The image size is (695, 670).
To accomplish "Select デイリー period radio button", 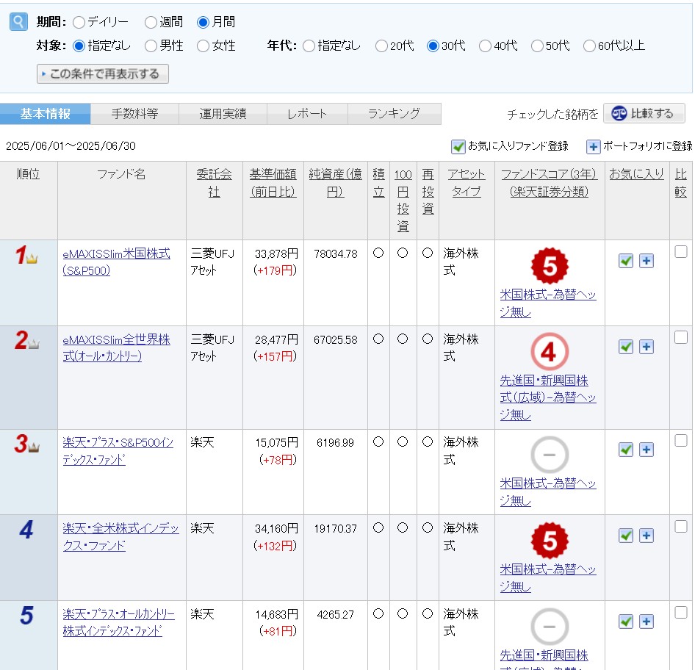I will (79, 22).
